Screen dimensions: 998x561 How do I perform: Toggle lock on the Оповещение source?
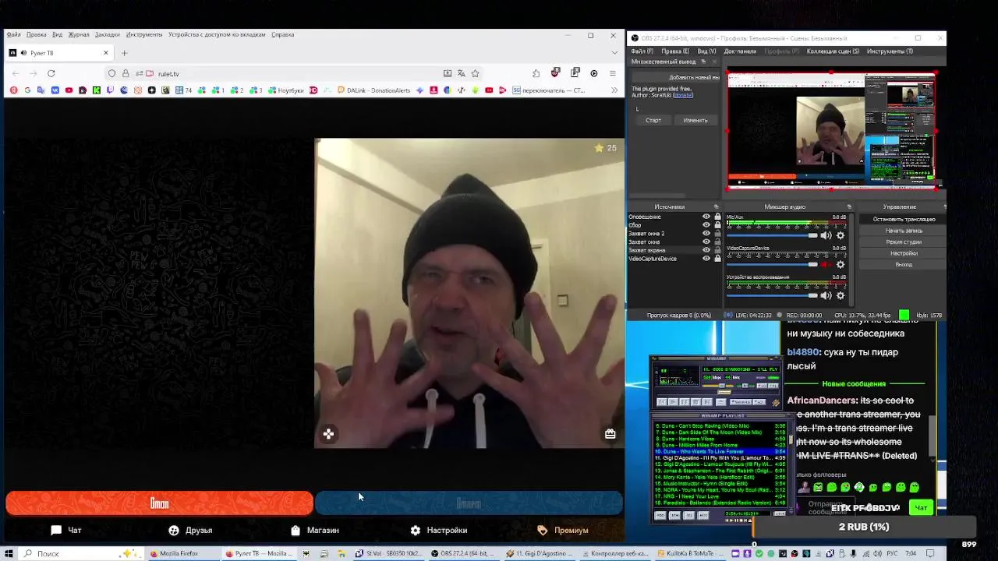click(717, 217)
